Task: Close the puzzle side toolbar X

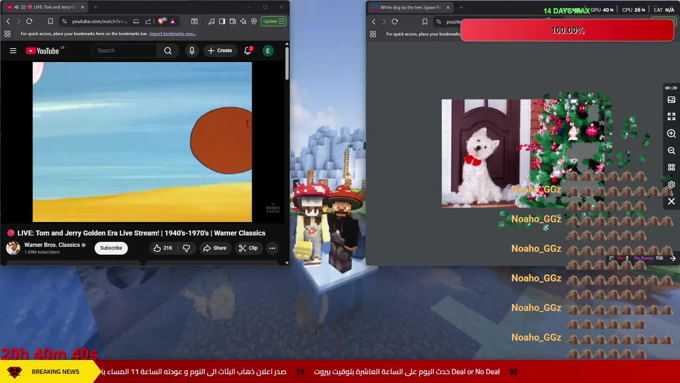Action: click(x=671, y=202)
